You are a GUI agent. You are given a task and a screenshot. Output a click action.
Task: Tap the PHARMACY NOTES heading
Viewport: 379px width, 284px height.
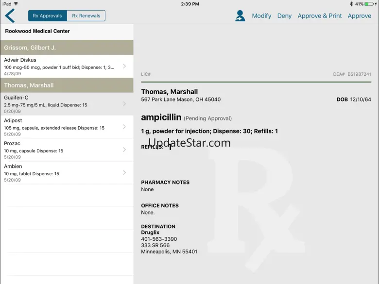[x=165, y=183]
